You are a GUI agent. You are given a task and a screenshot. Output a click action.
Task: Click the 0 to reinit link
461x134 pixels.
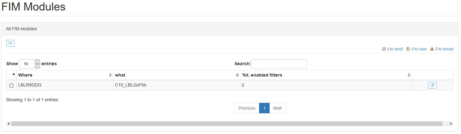pyautogui.click(x=395, y=49)
